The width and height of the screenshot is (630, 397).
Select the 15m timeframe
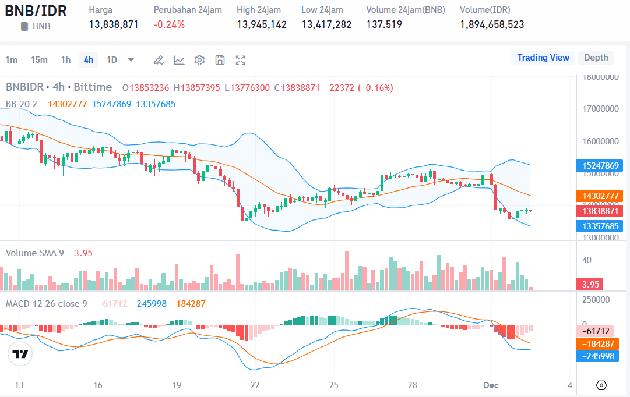tap(39, 60)
